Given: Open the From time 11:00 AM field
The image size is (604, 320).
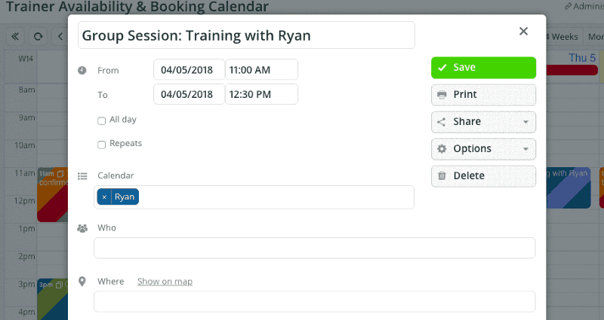Looking at the screenshot, I should coord(261,70).
